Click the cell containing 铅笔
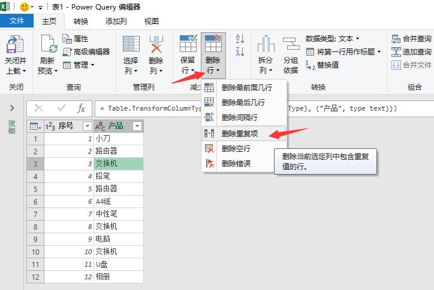The height and width of the screenshot is (290, 434). (119, 176)
